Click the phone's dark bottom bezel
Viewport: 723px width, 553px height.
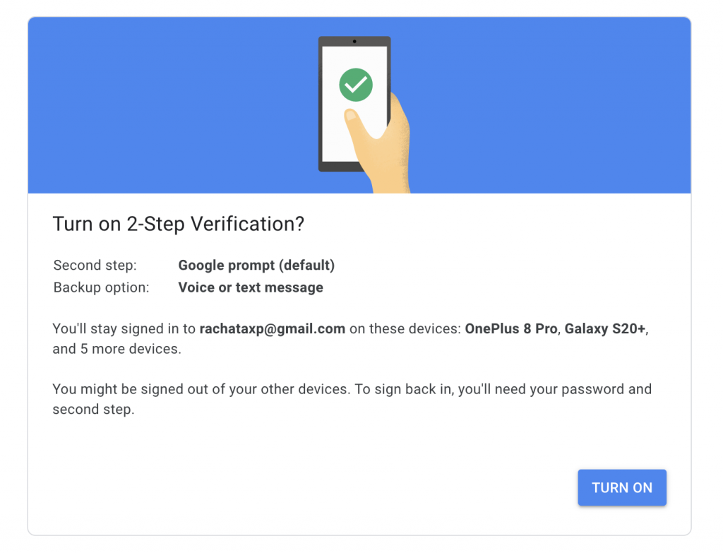pos(339,167)
